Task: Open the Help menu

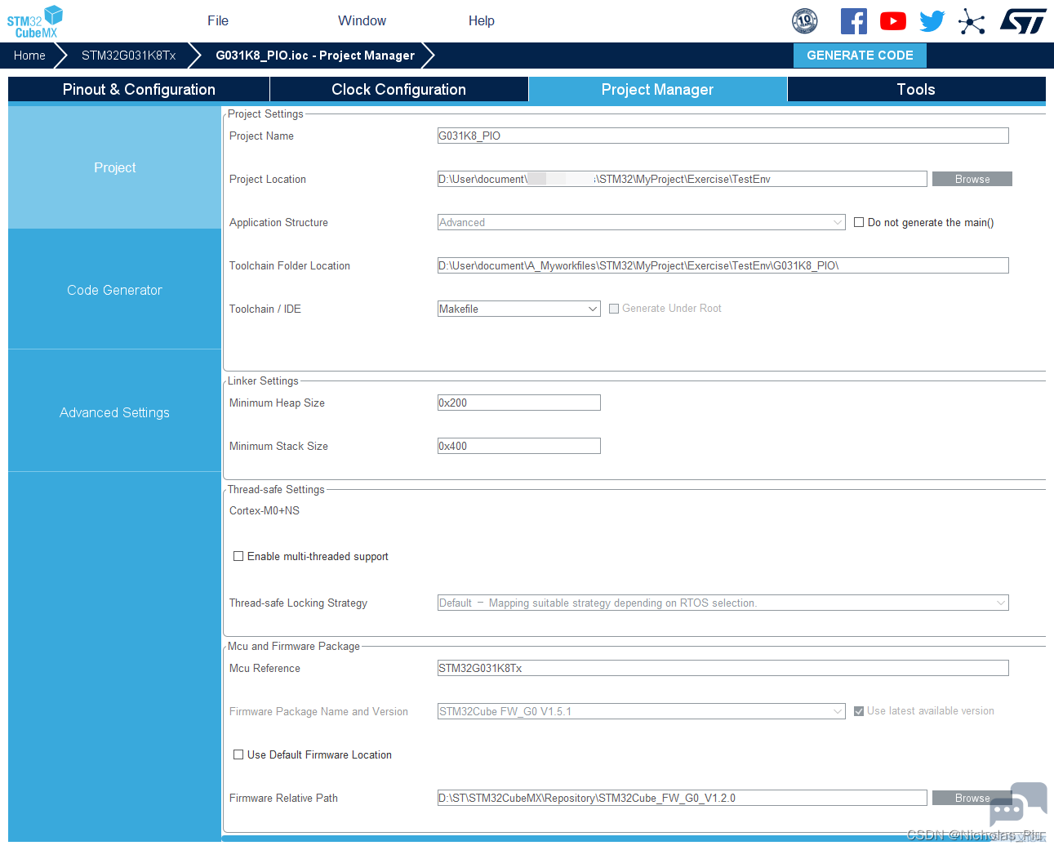Action: [x=482, y=20]
